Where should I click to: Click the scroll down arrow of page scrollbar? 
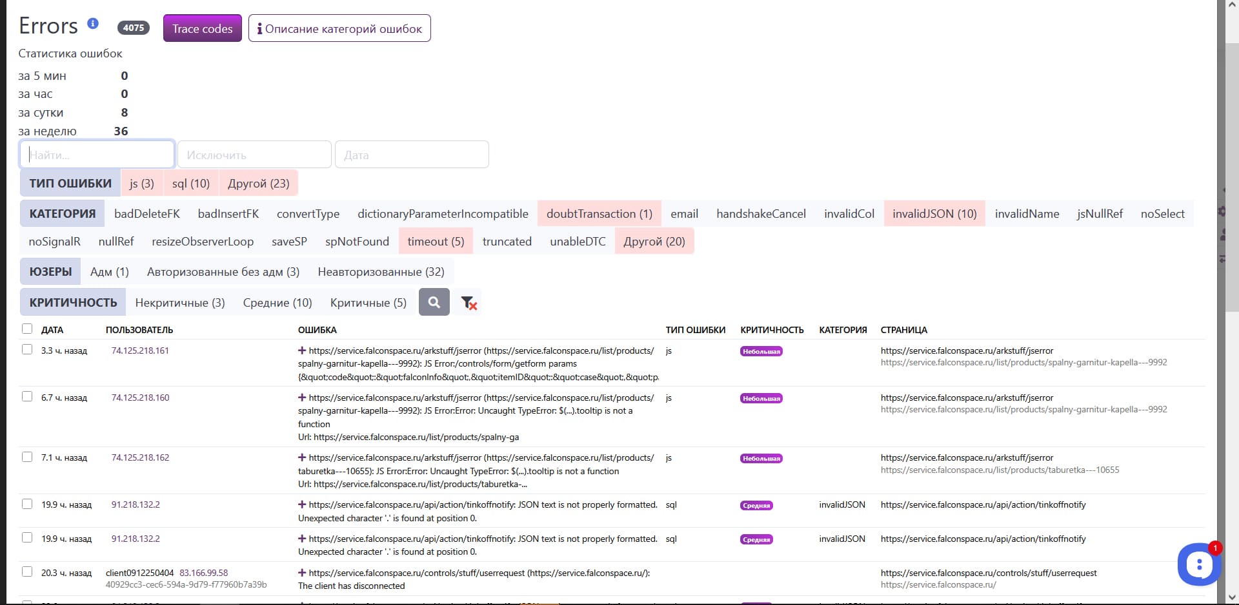click(x=1231, y=597)
